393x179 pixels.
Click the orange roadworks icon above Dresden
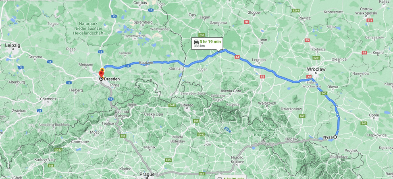(x=102, y=69)
